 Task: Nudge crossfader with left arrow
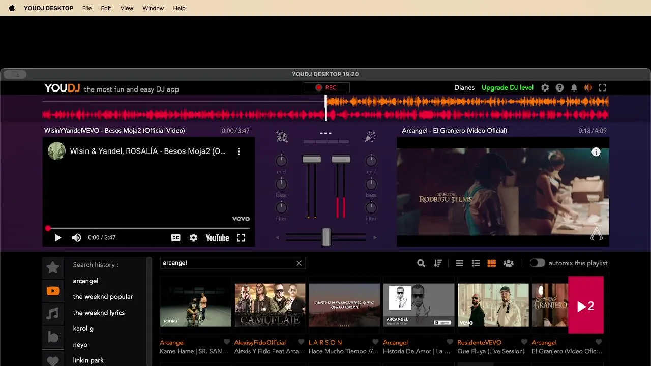tap(277, 237)
